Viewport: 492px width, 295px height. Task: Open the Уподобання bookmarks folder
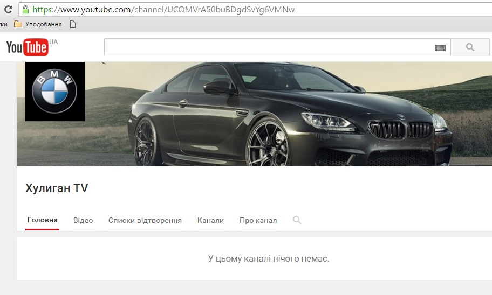click(38, 24)
